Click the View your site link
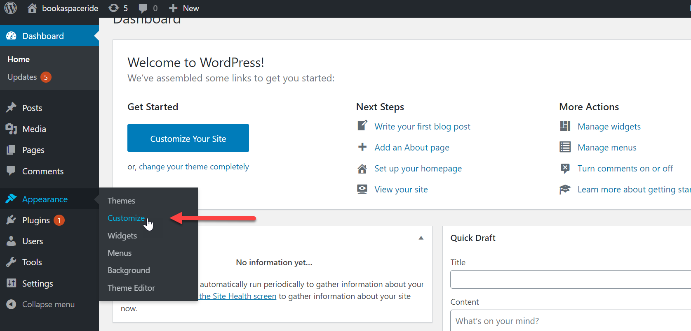The image size is (691, 331). coord(401,190)
